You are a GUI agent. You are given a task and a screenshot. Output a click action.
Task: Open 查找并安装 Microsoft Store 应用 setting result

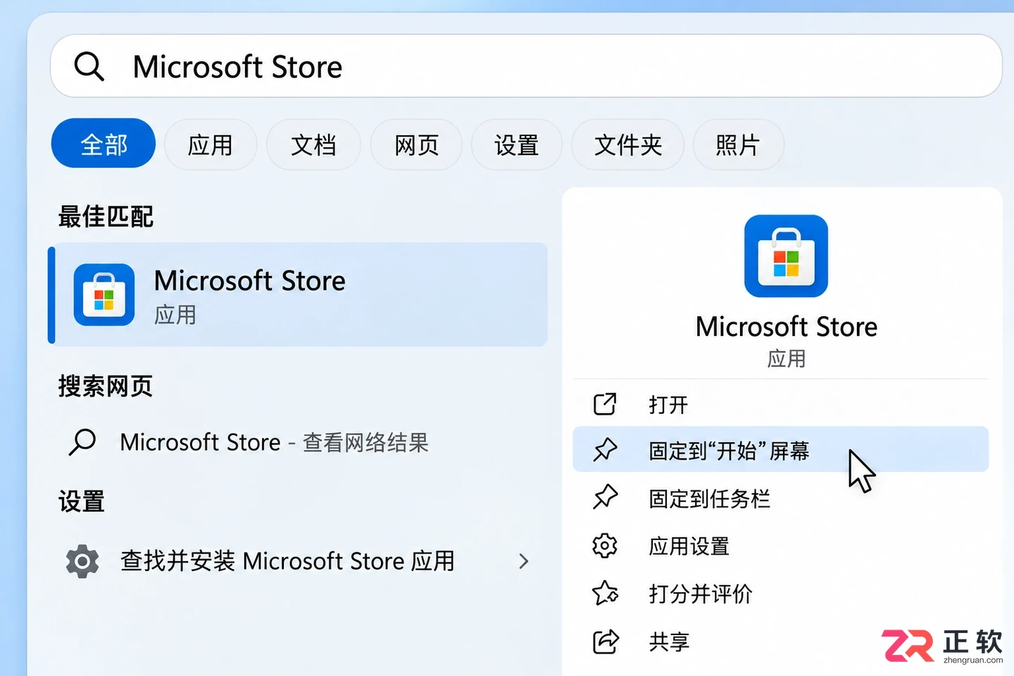tap(298, 561)
